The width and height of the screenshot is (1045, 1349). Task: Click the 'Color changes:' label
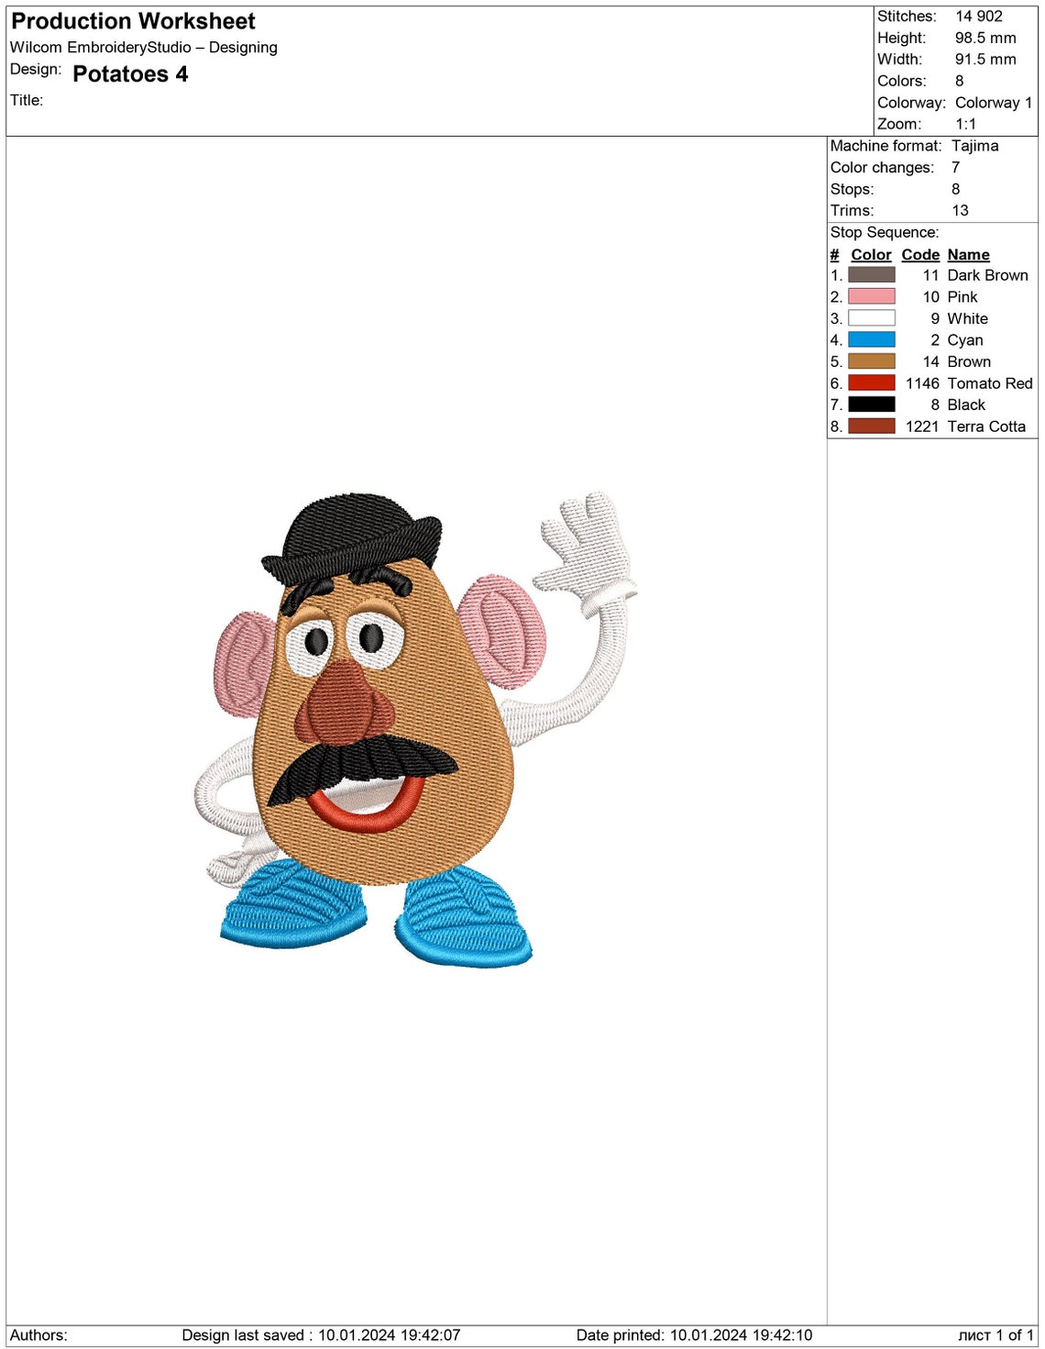882,168
